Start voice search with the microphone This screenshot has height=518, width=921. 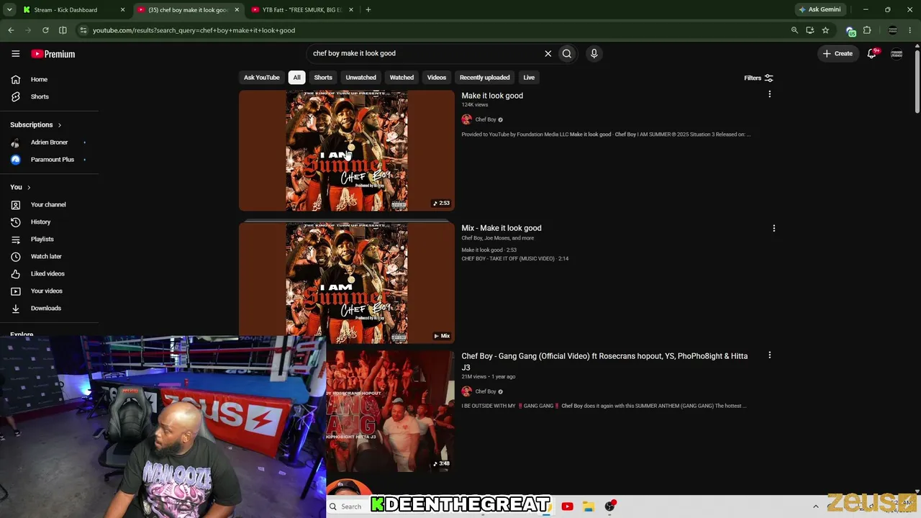click(x=594, y=53)
